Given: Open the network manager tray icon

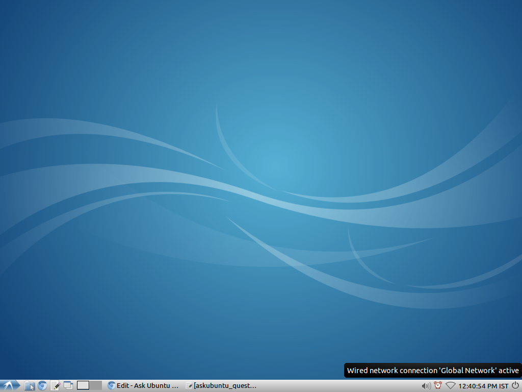Looking at the screenshot, I should pyautogui.click(x=451, y=386).
